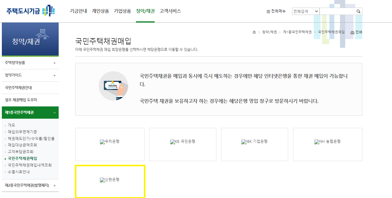Go to 매입의무면제기준 submenu item
Screen dimensions: 392x198
23,132
